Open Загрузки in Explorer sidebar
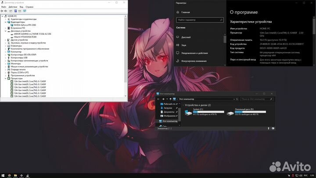 coord(169,108)
